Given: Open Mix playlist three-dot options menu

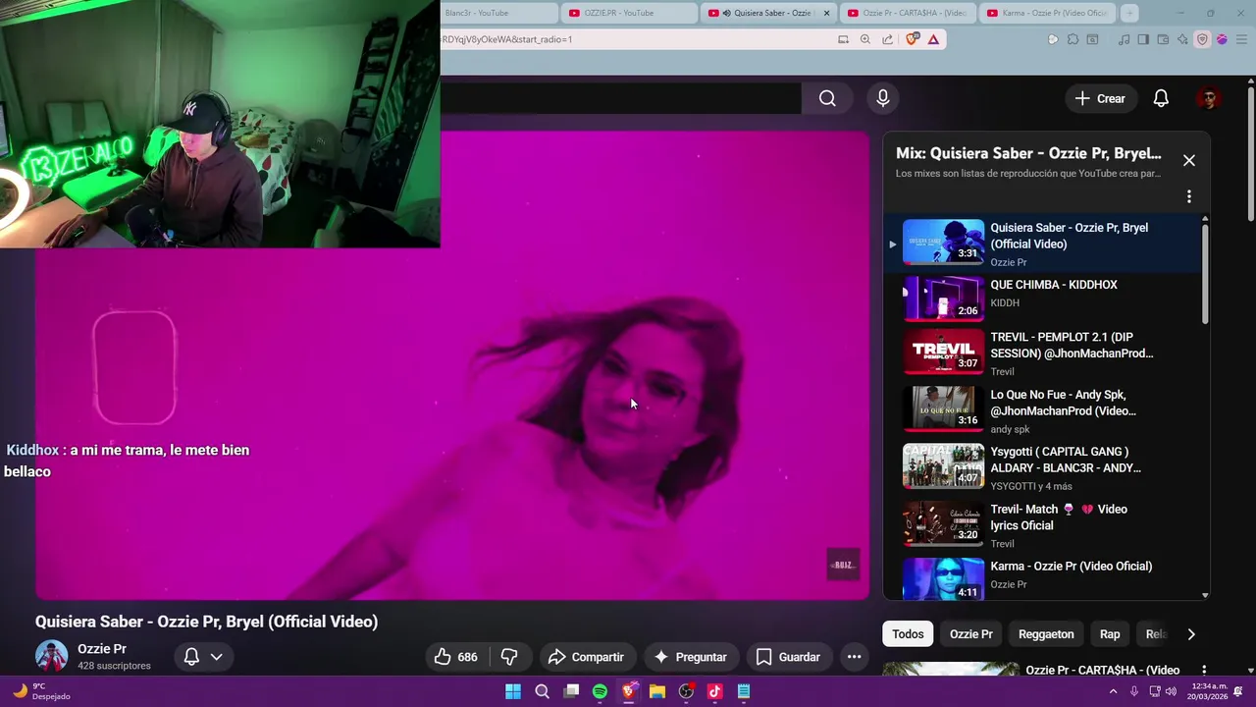Looking at the screenshot, I should (x=1188, y=196).
